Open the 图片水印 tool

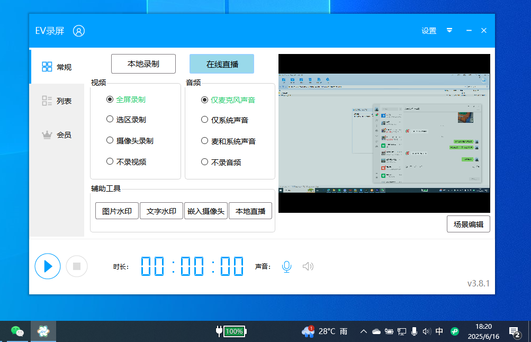pyautogui.click(x=117, y=211)
